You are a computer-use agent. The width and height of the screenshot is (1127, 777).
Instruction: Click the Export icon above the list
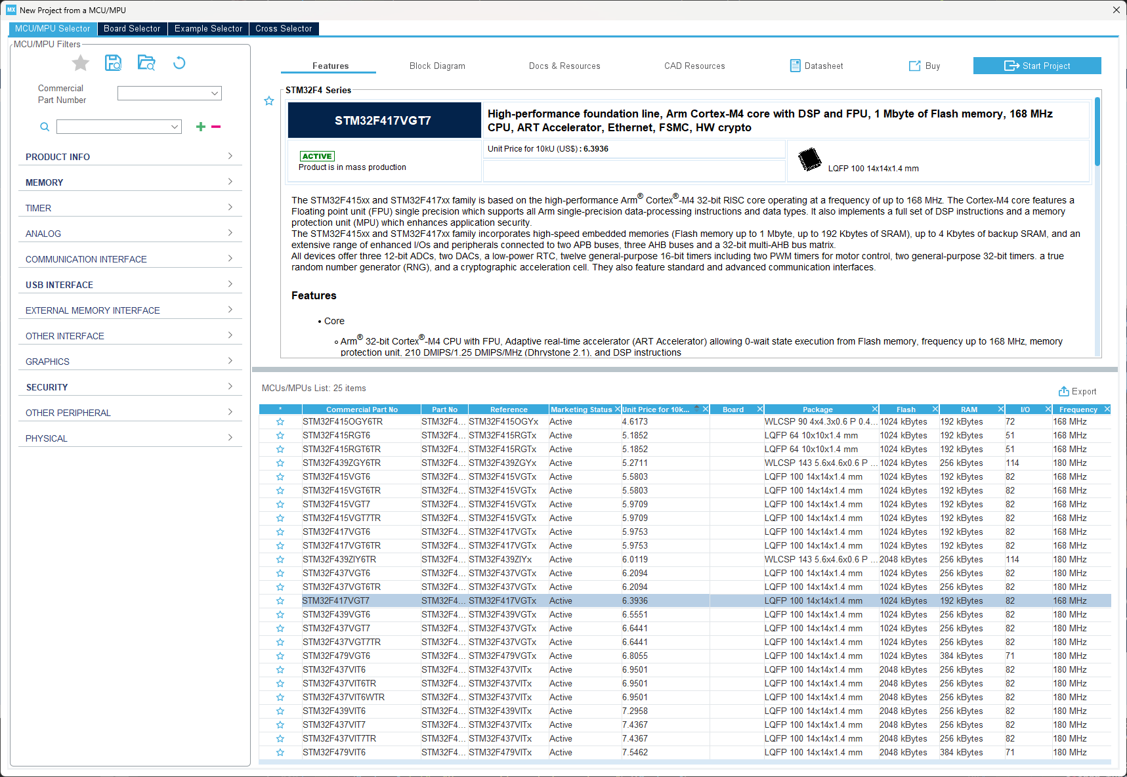coord(1064,391)
